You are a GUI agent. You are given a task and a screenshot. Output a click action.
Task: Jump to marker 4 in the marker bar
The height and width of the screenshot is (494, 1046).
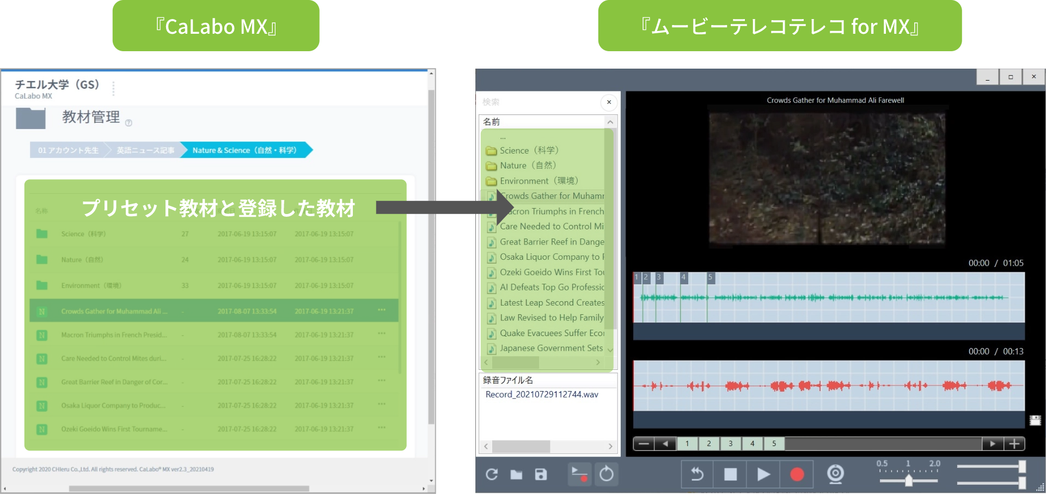(753, 444)
